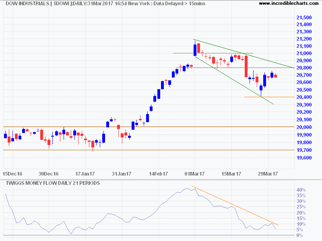Select the large red candle after 15Mar17

(246, 66)
